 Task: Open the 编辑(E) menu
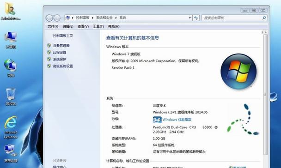68,26
